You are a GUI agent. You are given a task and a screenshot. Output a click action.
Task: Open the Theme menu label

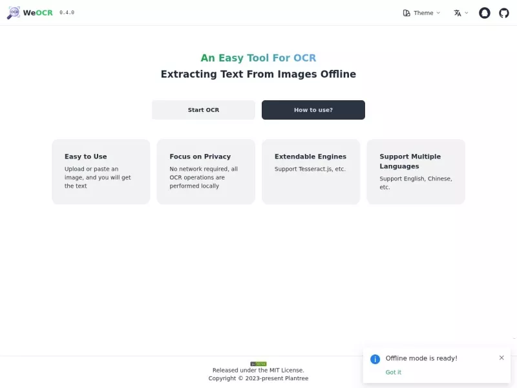click(x=423, y=13)
